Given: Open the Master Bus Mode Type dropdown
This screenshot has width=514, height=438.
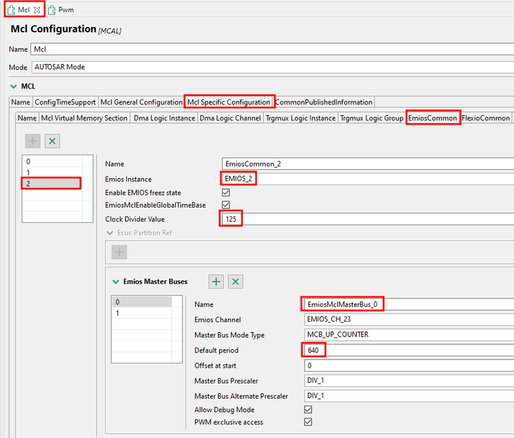Looking at the screenshot, I should (409, 335).
